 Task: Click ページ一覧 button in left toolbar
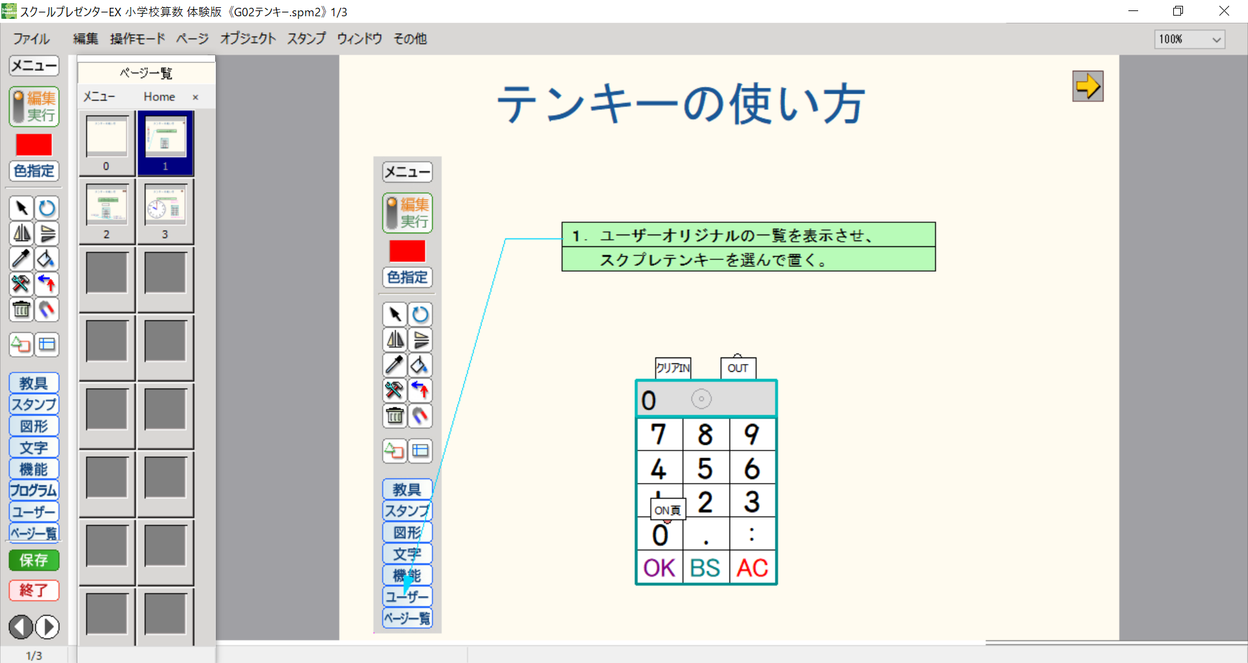34,533
